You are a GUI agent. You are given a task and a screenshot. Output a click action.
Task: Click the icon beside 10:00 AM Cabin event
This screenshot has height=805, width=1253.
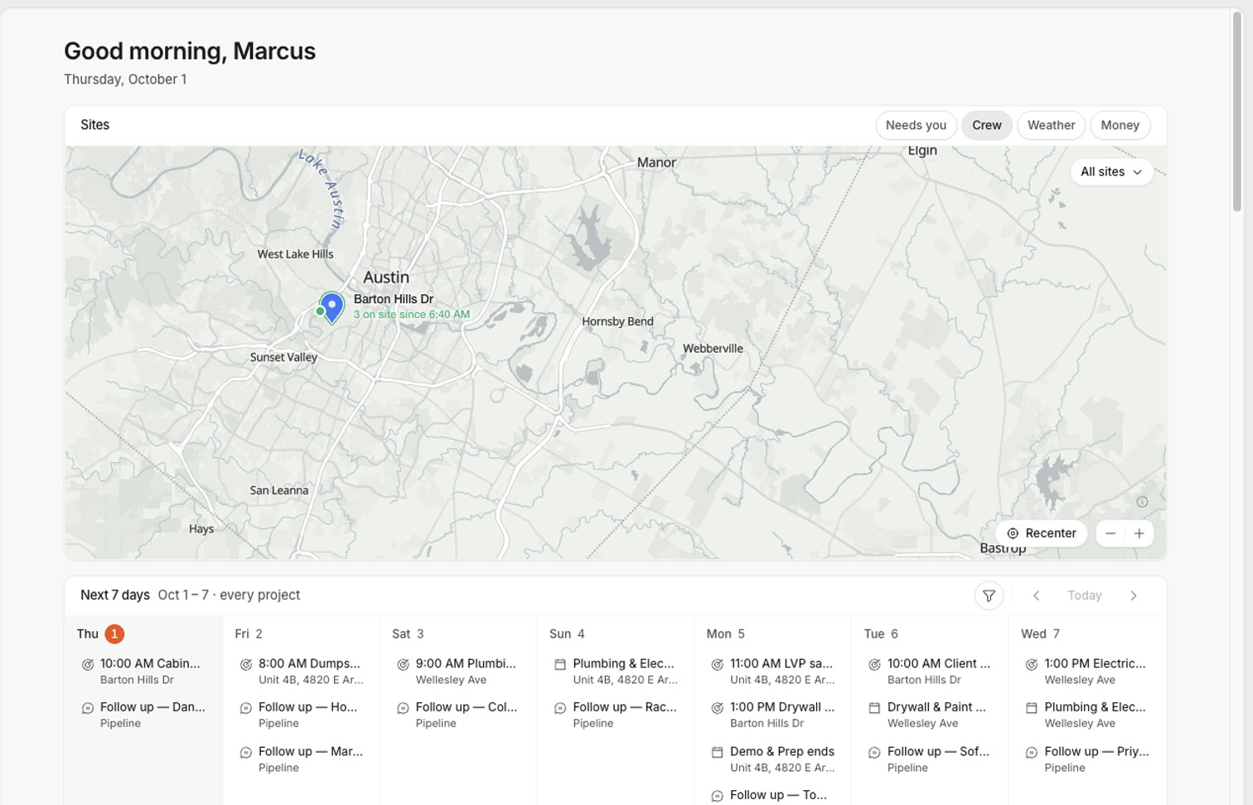[88, 664]
